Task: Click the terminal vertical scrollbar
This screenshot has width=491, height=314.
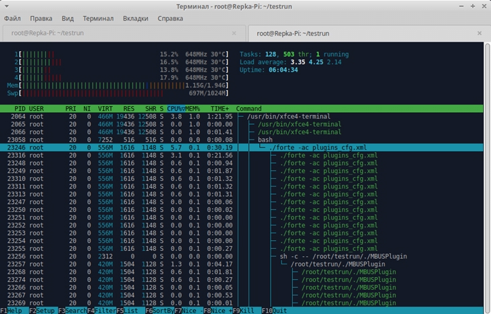Action: click(487, 176)
